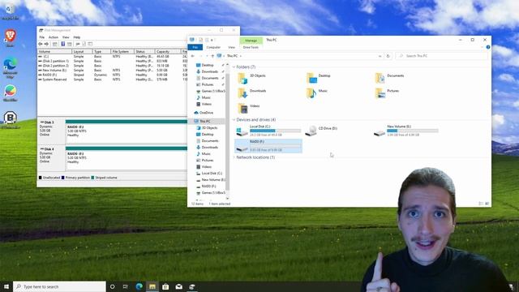Screen dimensions: 519x292
Task: Select Local Disk (C:) drive
Action: pyautogui.click(x=268, y=131)
